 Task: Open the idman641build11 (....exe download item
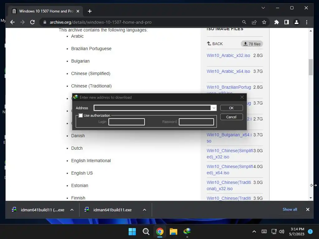point(39,210)
